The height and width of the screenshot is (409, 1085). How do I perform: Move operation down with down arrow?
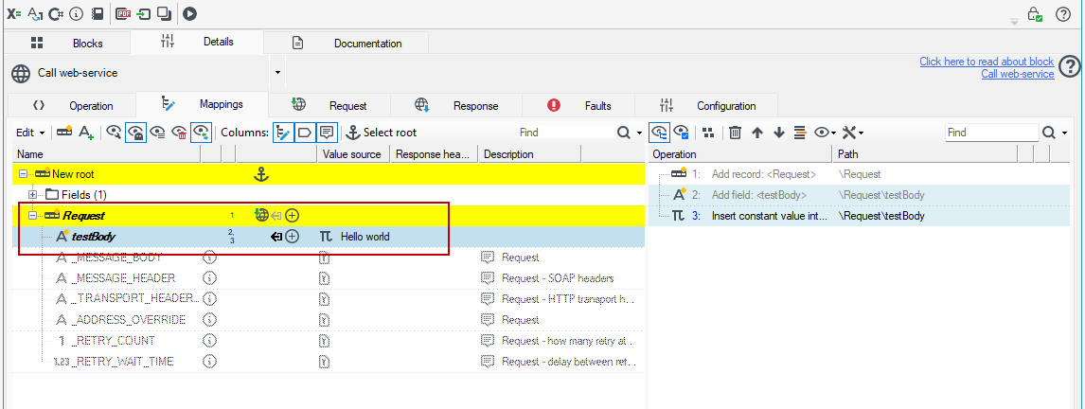point(778,133)
